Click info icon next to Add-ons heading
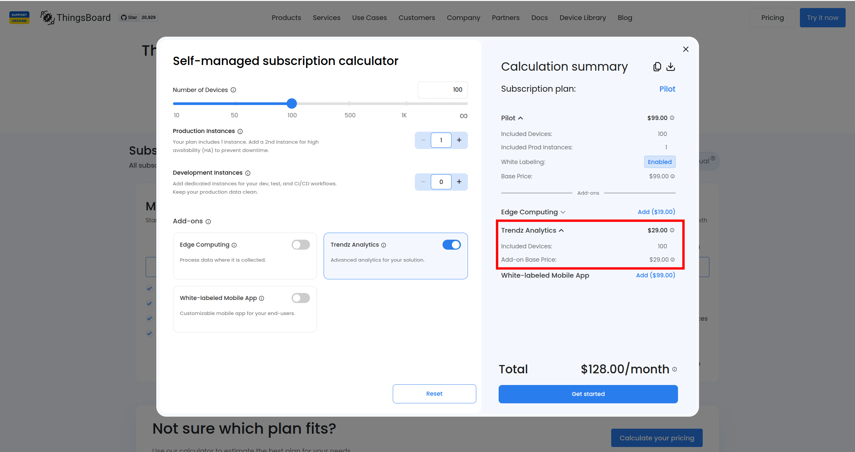The width and height of the screenshot is (855, 452). pyautogui.click(x=208, y=222)
